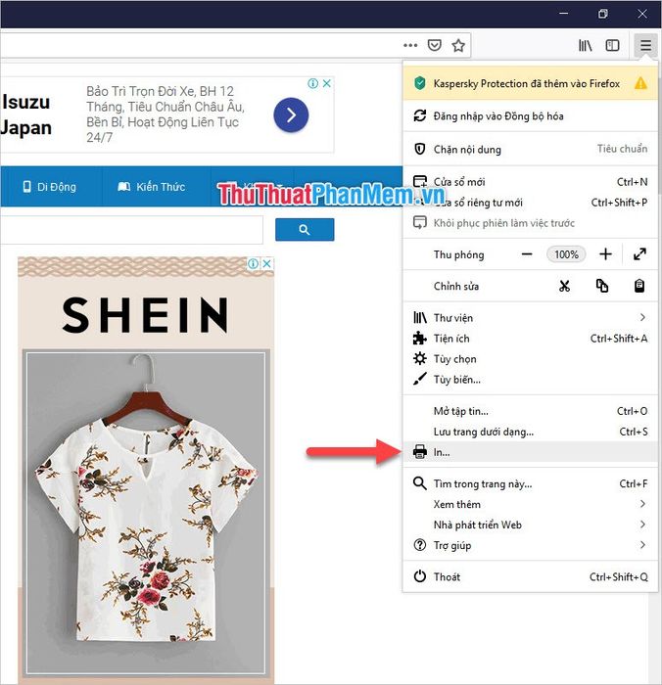The width and height of the screenshot is (662, 685).
Task: Close the Isuzu ad with X
Action: (326, 83)
